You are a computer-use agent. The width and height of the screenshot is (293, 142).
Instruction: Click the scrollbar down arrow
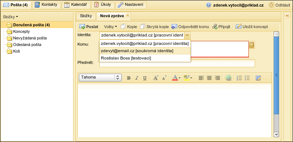tap(276, 135)
